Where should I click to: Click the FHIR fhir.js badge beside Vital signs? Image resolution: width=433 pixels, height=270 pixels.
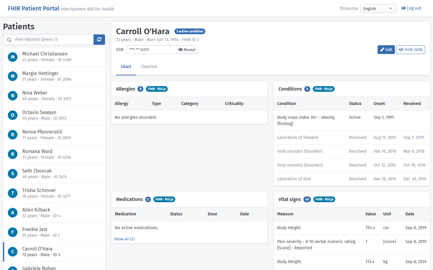pos(324,199)
